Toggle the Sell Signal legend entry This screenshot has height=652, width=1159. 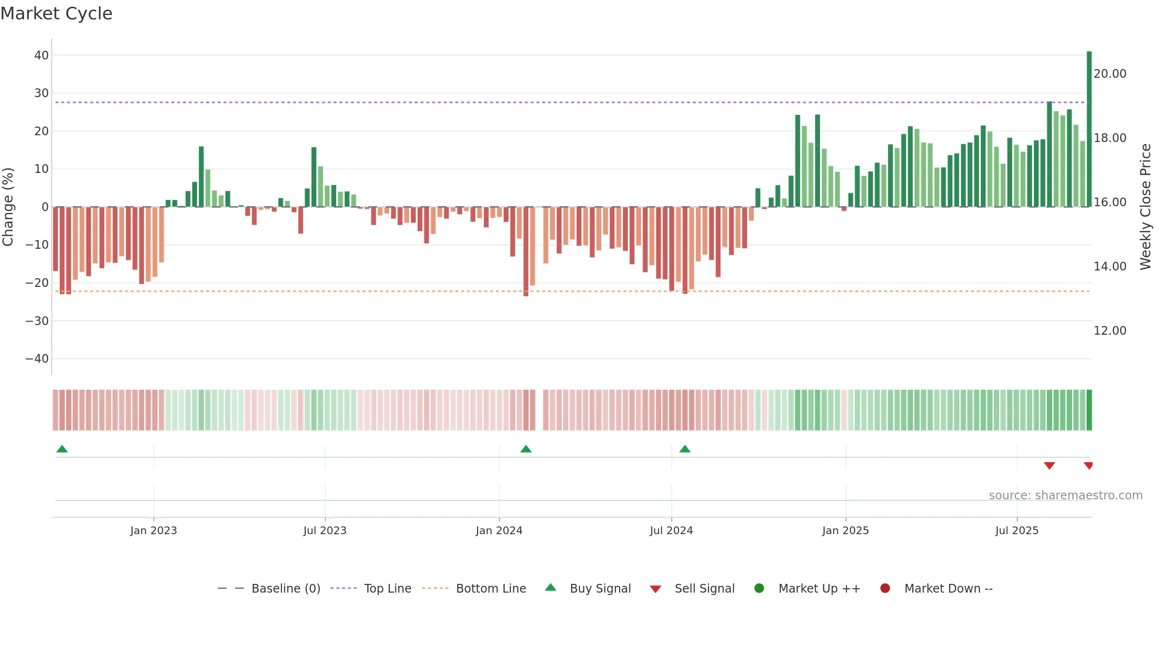tap(692, 588)
